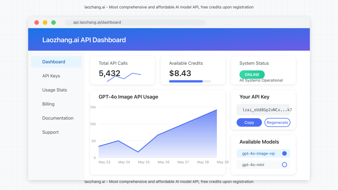
Task: Click the Regenerate API key button
Action: pos(277,122)
